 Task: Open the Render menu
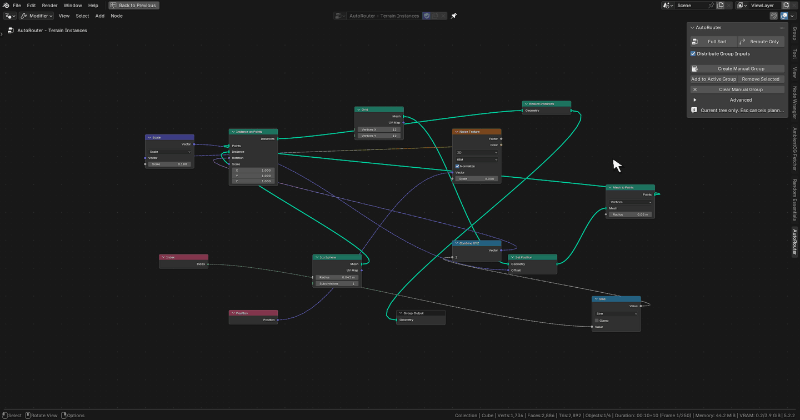pos(49,5)
